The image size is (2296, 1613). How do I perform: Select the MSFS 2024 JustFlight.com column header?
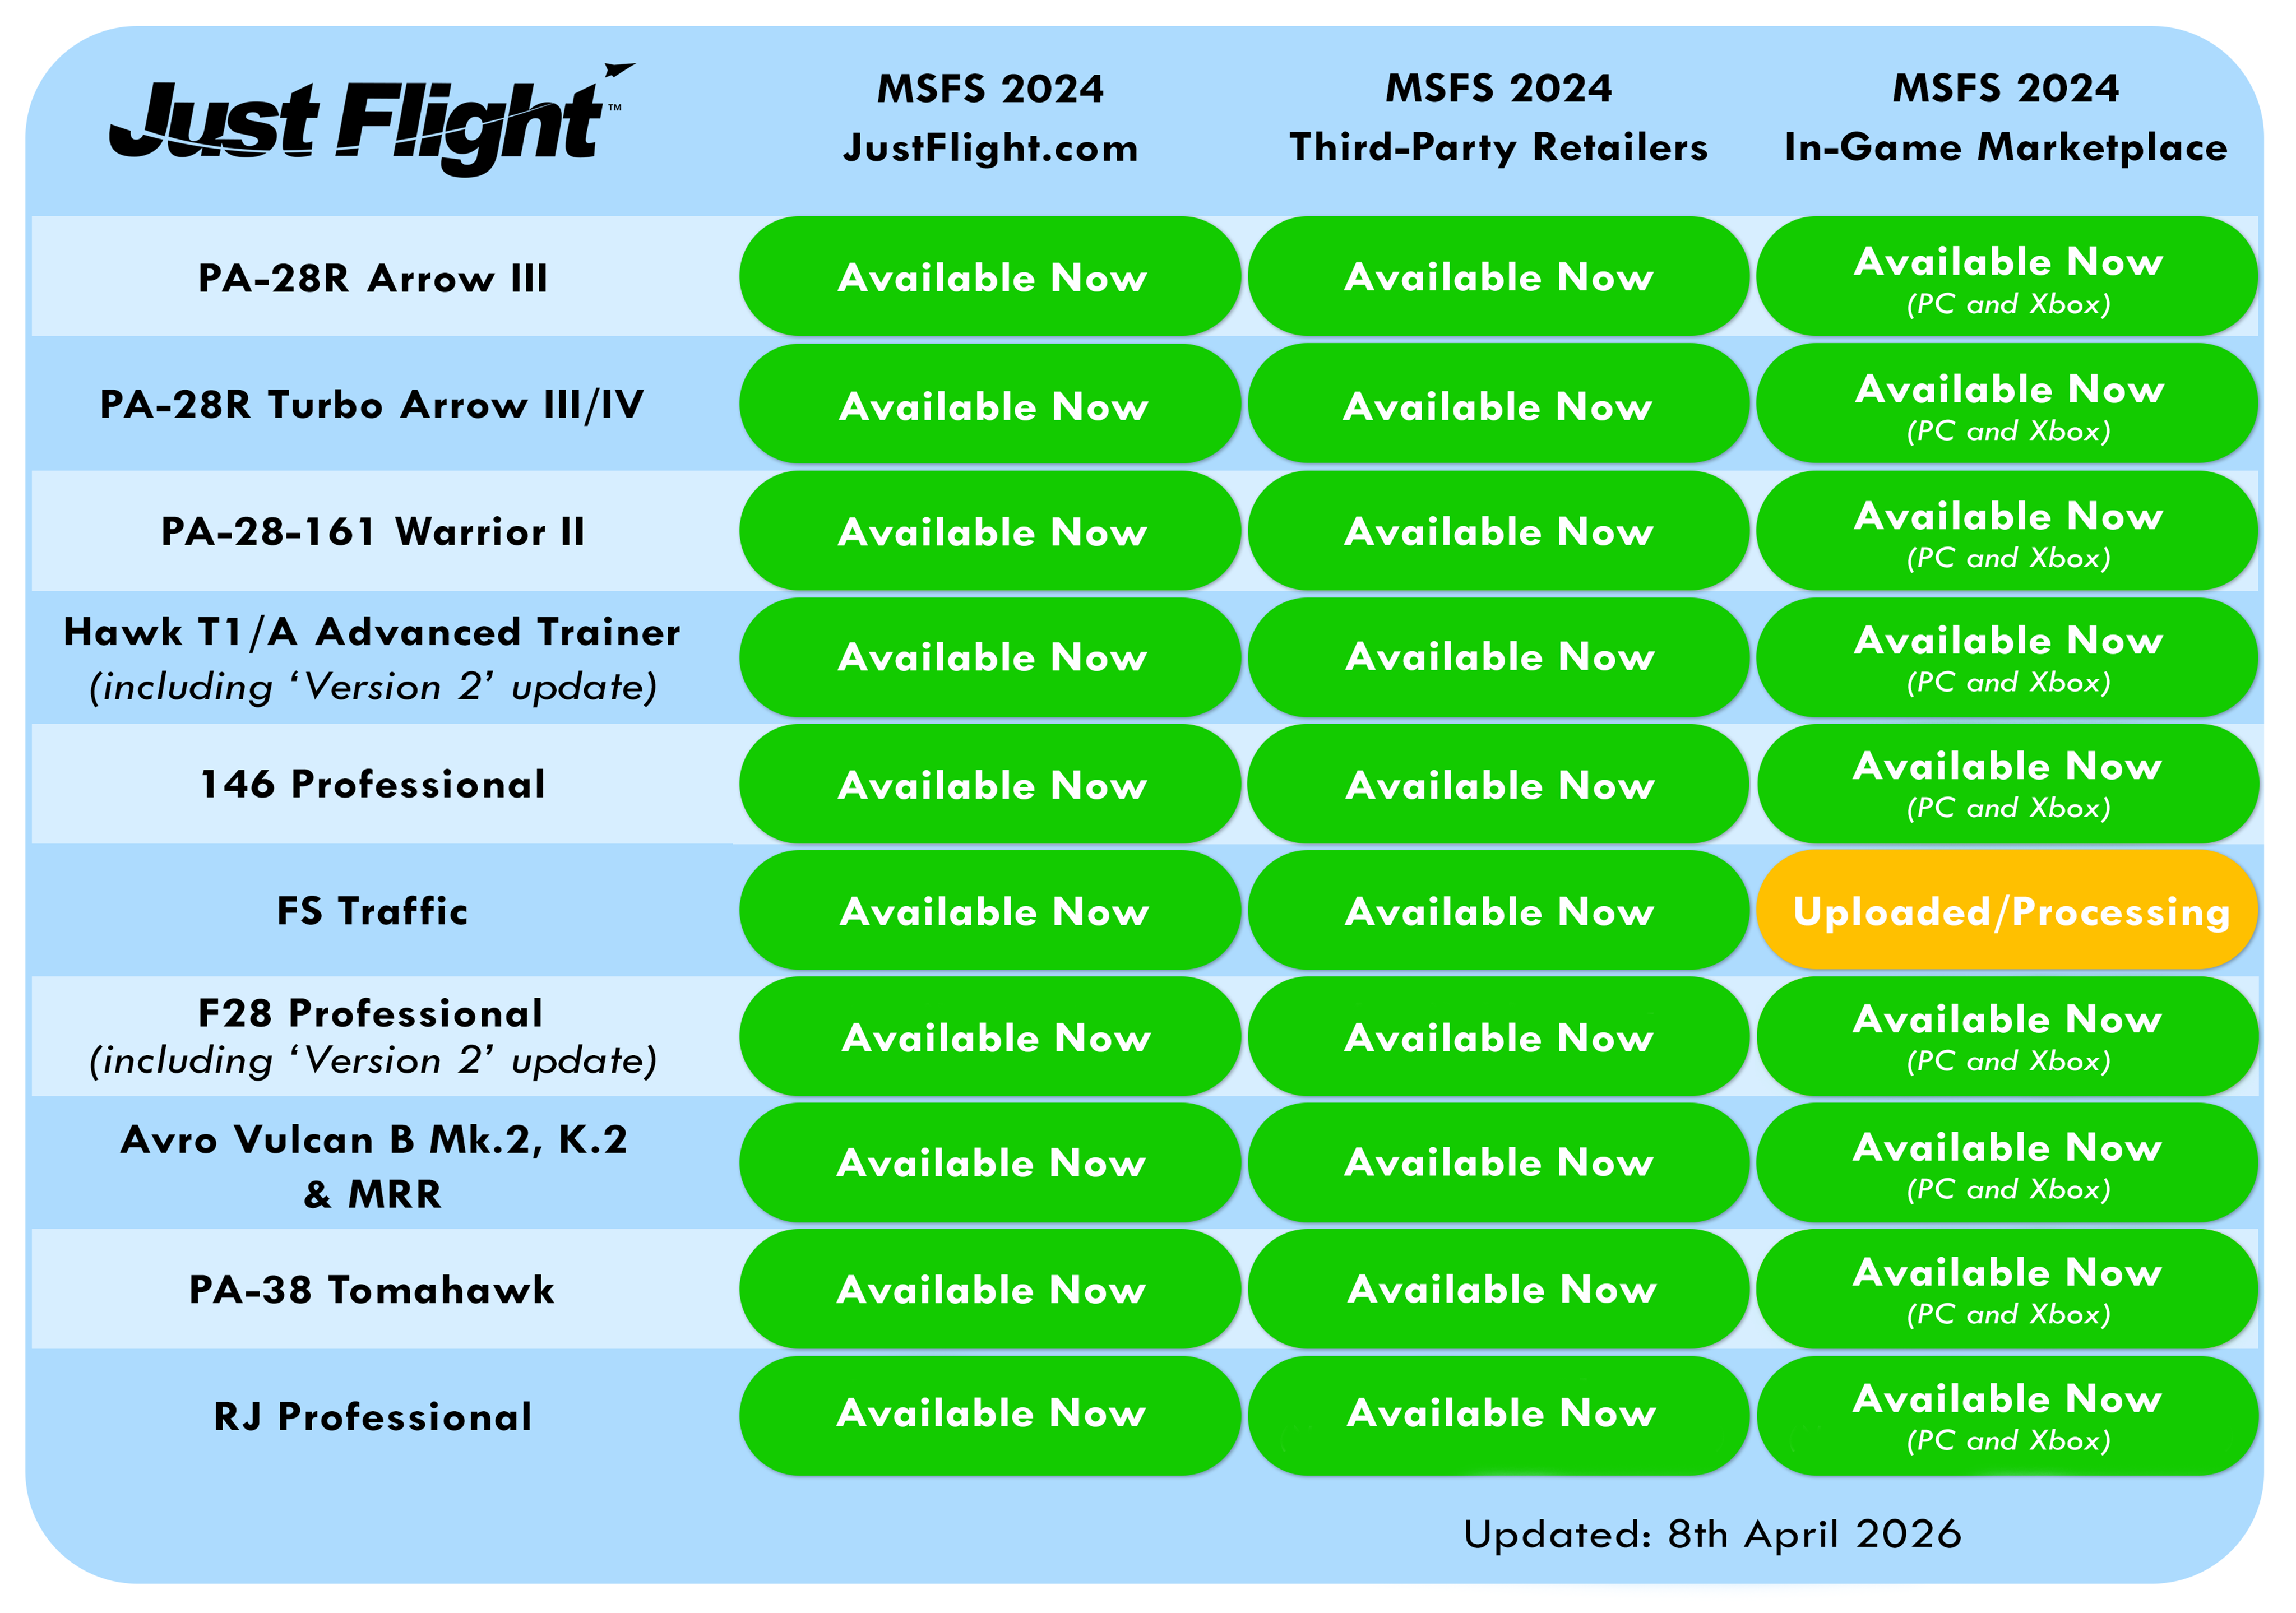pos(990,118)
